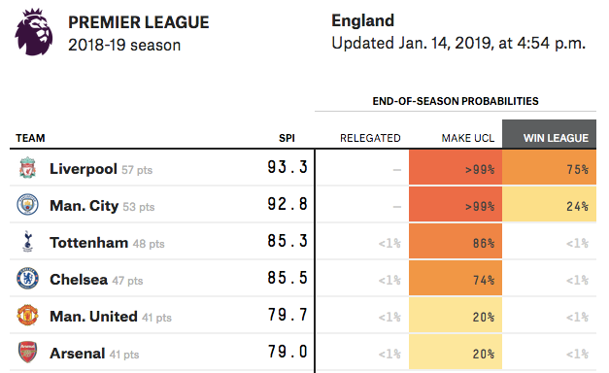609x373 pixels.
Task: Select Liverpool's 75% win league cell
Action: [x=549, y=167]
